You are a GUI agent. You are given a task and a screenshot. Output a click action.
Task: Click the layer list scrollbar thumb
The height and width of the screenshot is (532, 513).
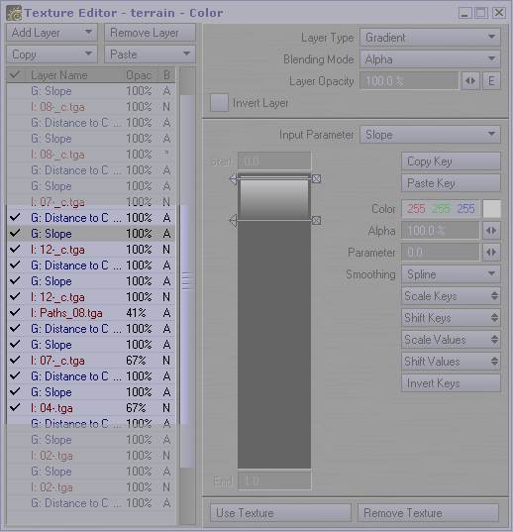coord(186,281)
